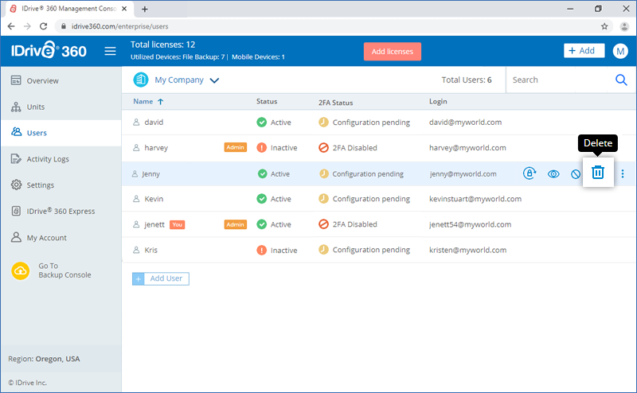Click the Add licenses button
This screenshot has height=393, width=637.
[x=392, y=52]
